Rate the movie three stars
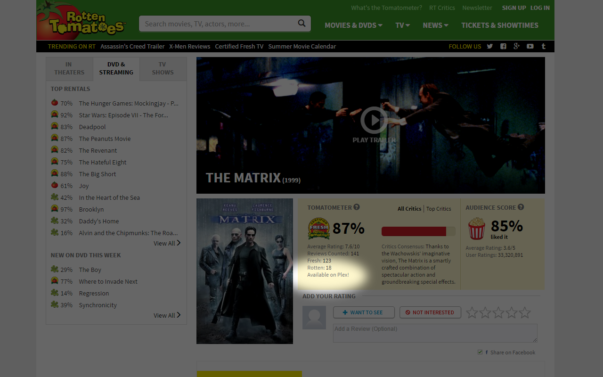Image resolution: width=603 pixels, height=377 pixels. (x=498, y=312)
